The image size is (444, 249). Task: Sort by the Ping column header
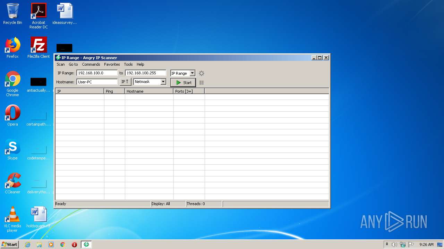pyautogui.click(x=114, y=91)
